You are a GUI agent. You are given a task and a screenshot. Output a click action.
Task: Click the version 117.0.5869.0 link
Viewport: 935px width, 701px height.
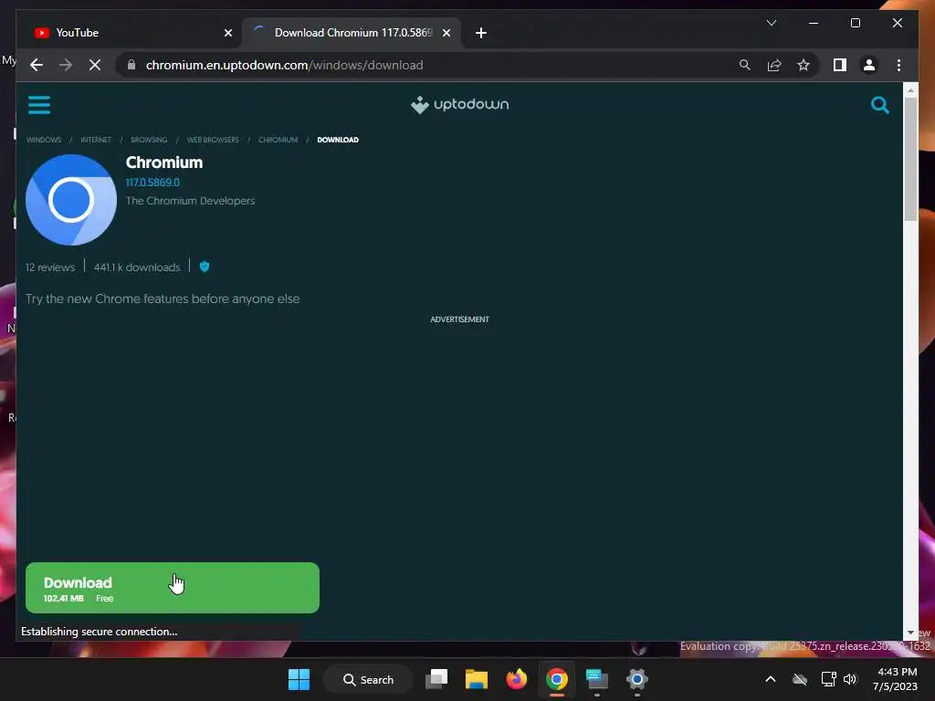[x=152, y=183]
